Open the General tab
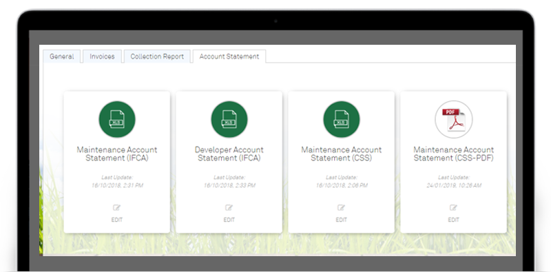 click(x=62, y=56)
